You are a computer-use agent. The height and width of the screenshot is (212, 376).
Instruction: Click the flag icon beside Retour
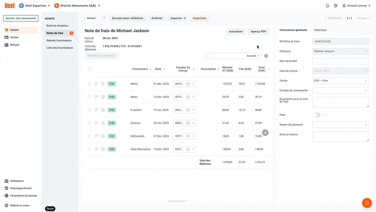click(104, 18)
